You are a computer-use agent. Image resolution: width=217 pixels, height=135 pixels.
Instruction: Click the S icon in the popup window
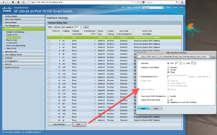pos(213,57)
